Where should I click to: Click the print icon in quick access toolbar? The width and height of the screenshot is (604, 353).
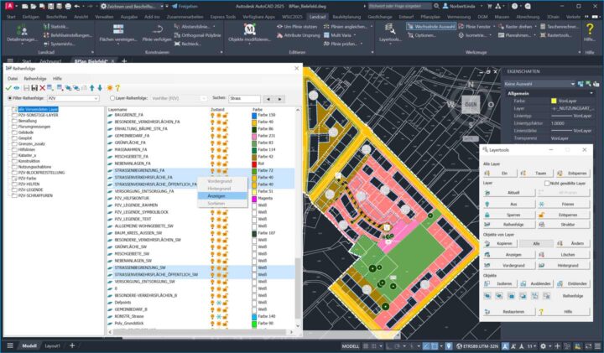(x=68, y=6)
